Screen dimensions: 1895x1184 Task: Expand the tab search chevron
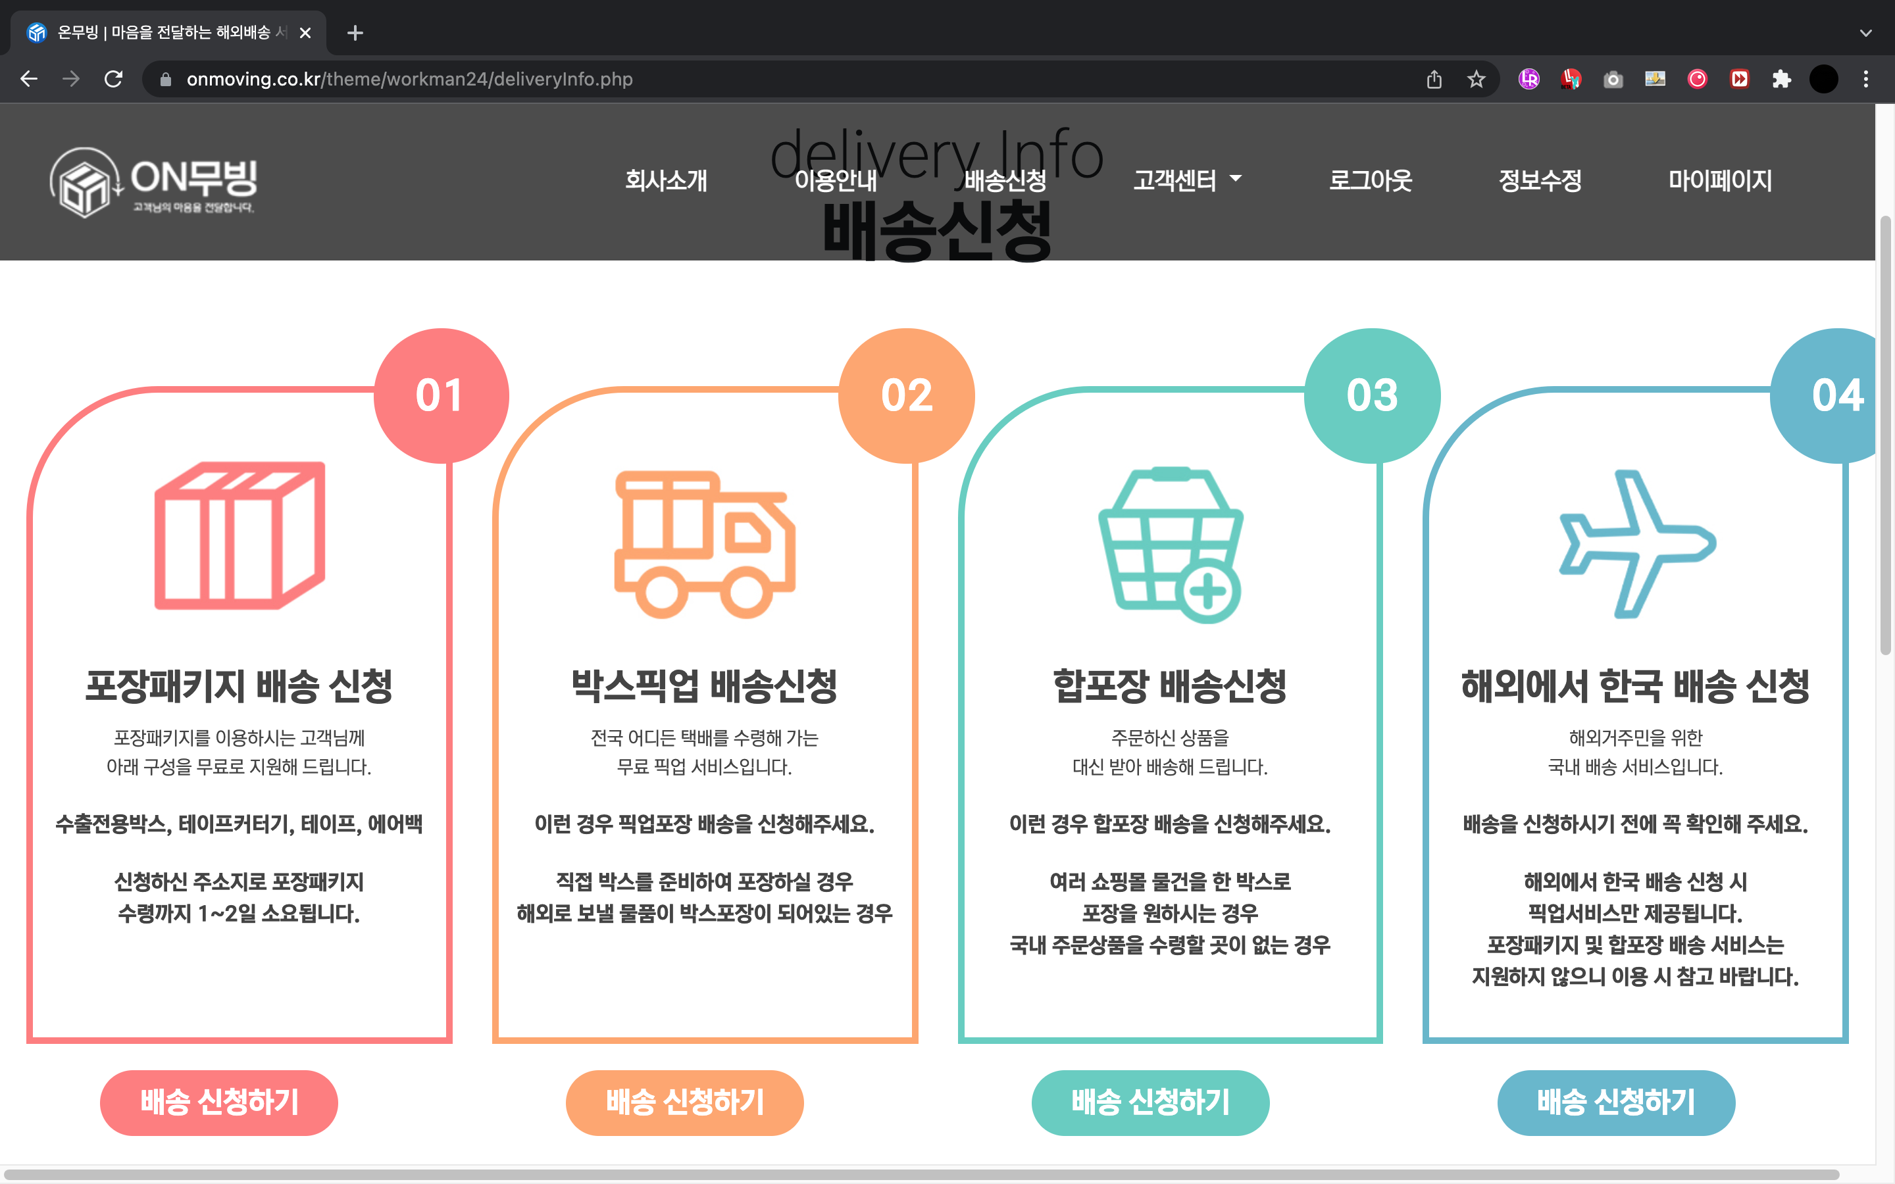[x=1865, y=33]
